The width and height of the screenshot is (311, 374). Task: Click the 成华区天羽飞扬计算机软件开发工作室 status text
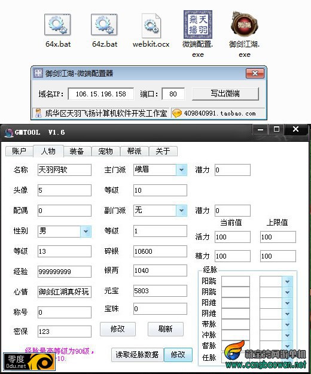coord(106,113)
